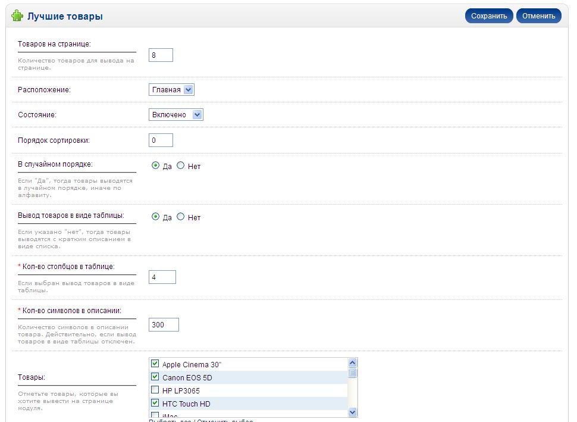This screenshot has height=422, width=577.
Task: Click the product list scroll-up arrow
Action: pyautogui.click(x=352, y=363)
